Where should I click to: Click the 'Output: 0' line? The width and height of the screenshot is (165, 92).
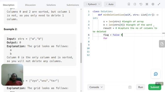point(14,42)
